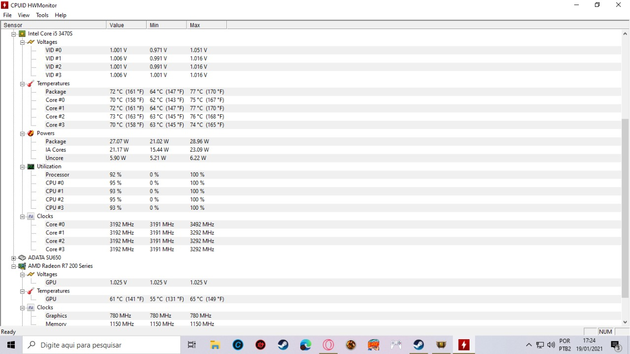Open the network status tray icon
Screen dimensions: 630x354
click(540, 345)
